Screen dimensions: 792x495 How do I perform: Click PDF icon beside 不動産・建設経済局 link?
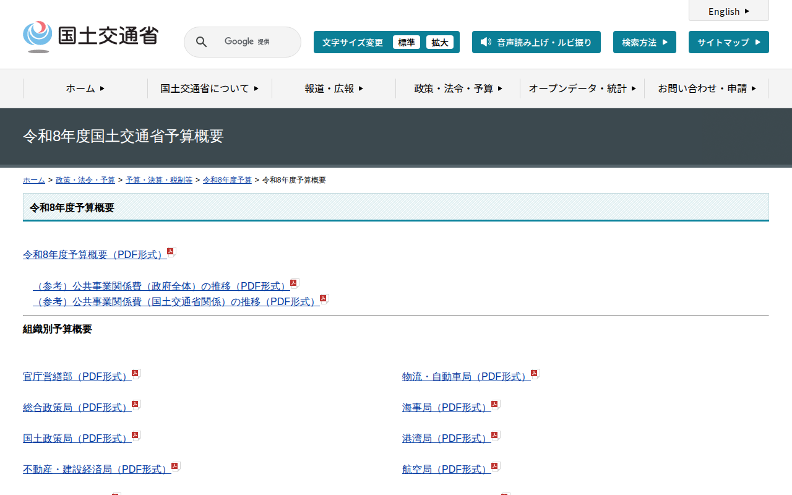[x=176, y=467]
